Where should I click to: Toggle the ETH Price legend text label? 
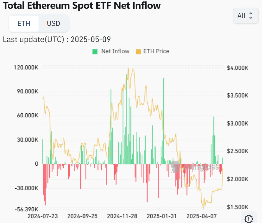pos(156,51)
